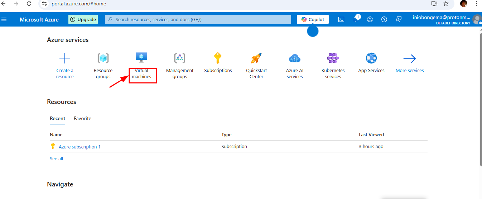Open the Copilot button

313,19
